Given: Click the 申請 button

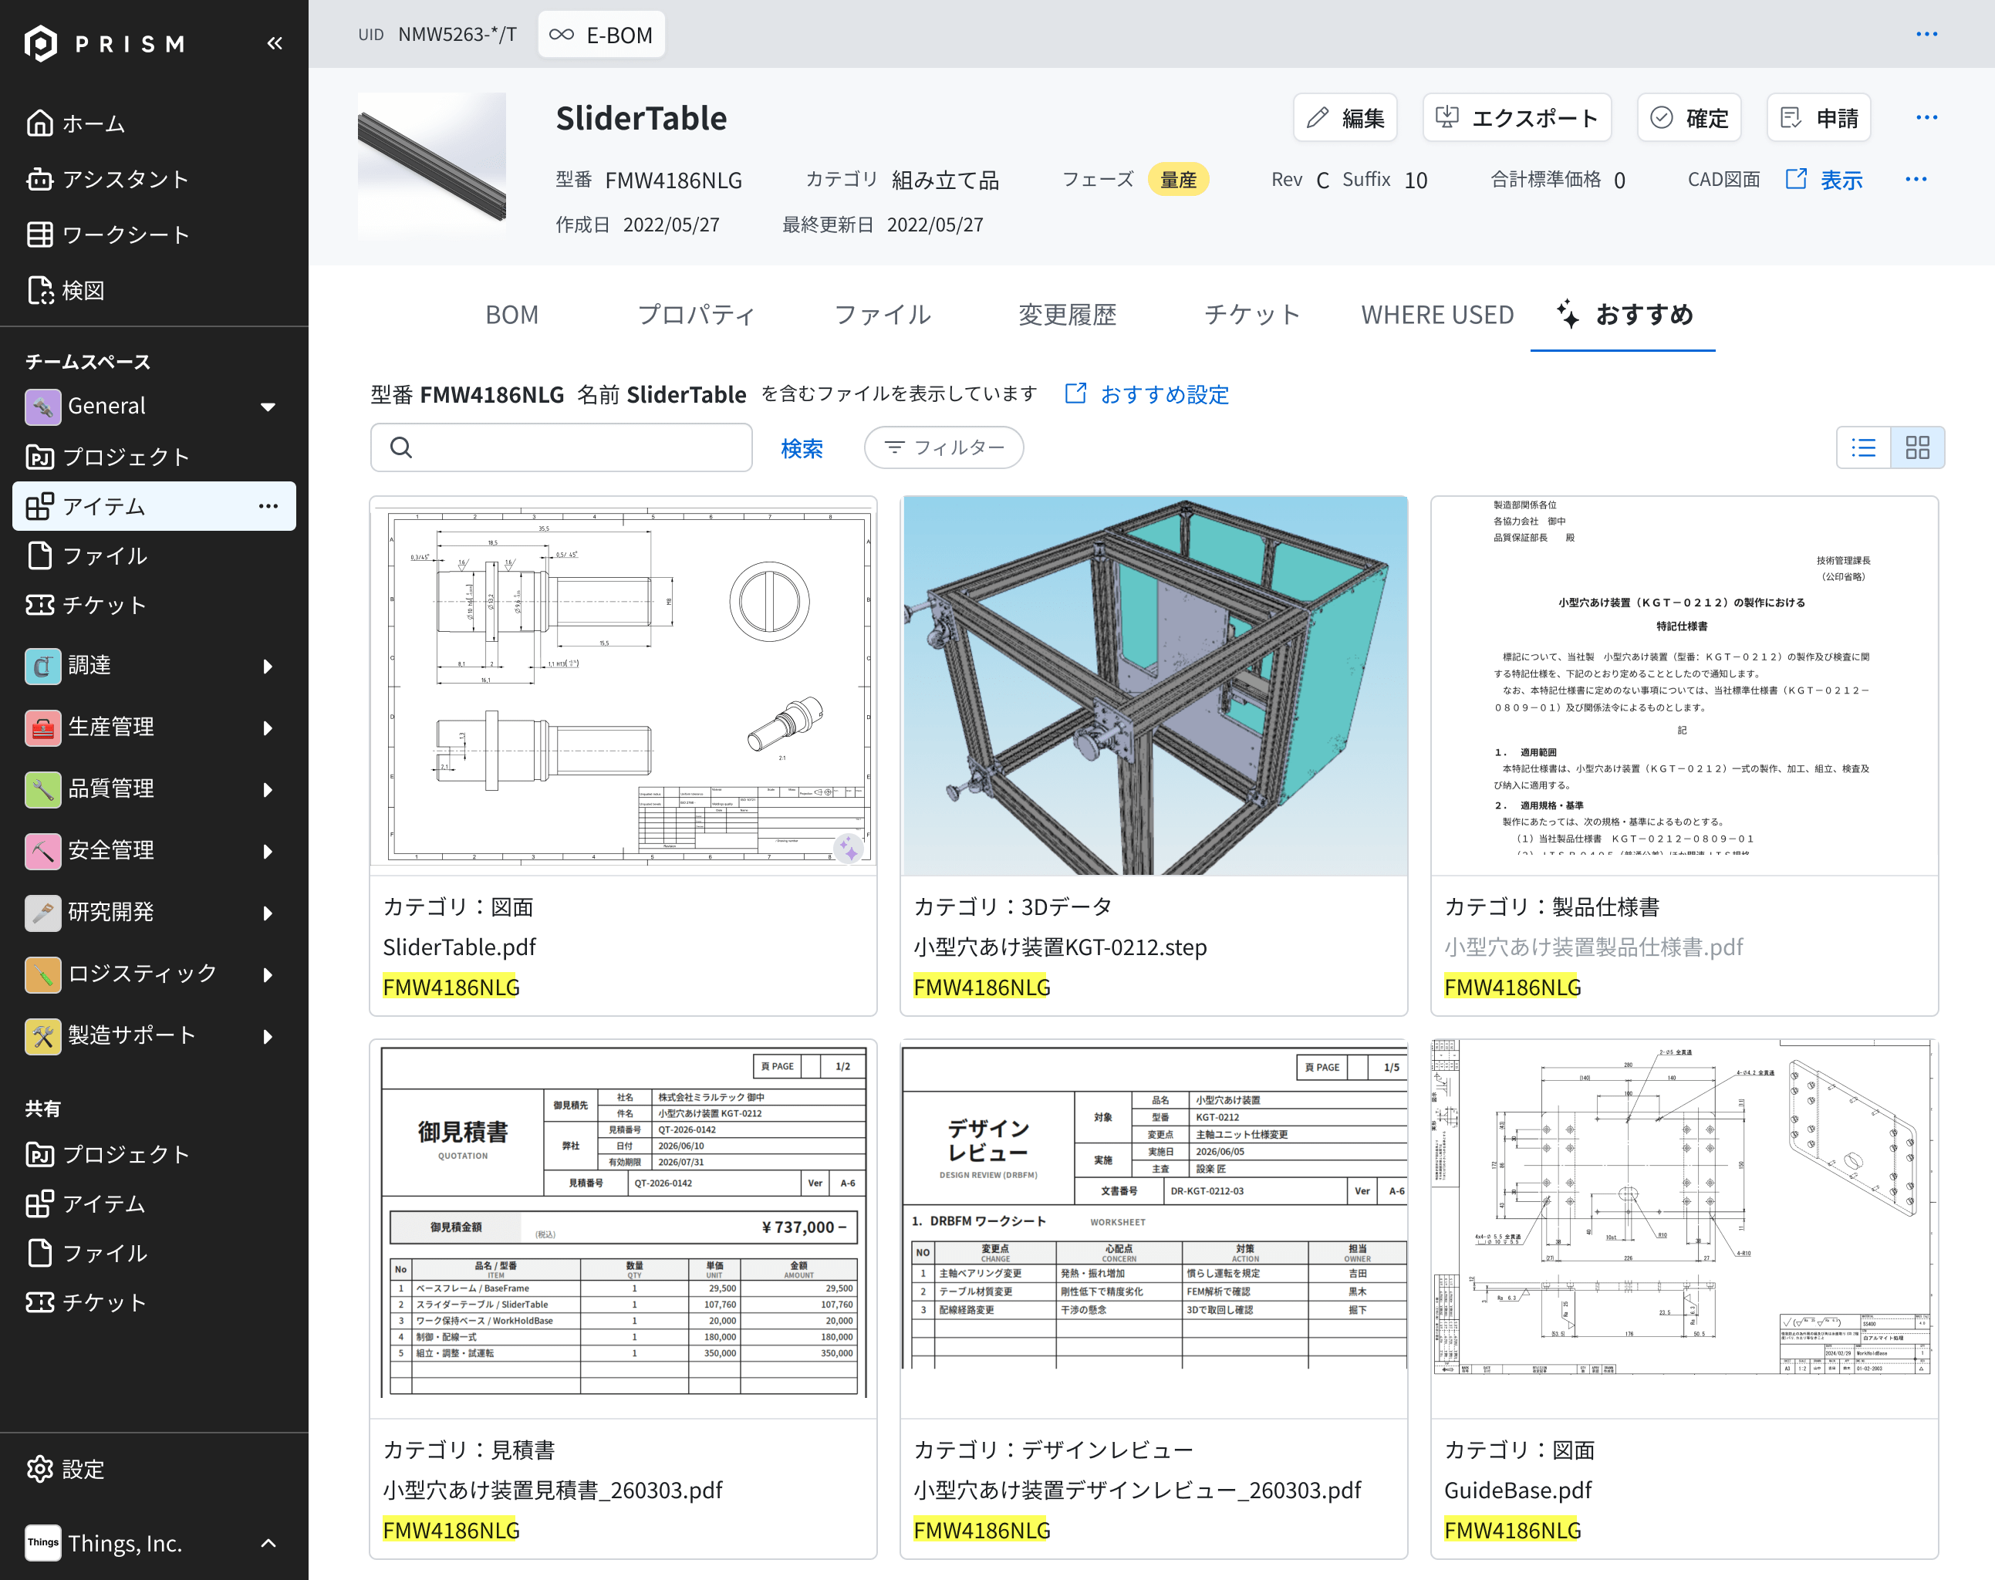Looking at the screenshot, I should click(x=1818, y=117).
